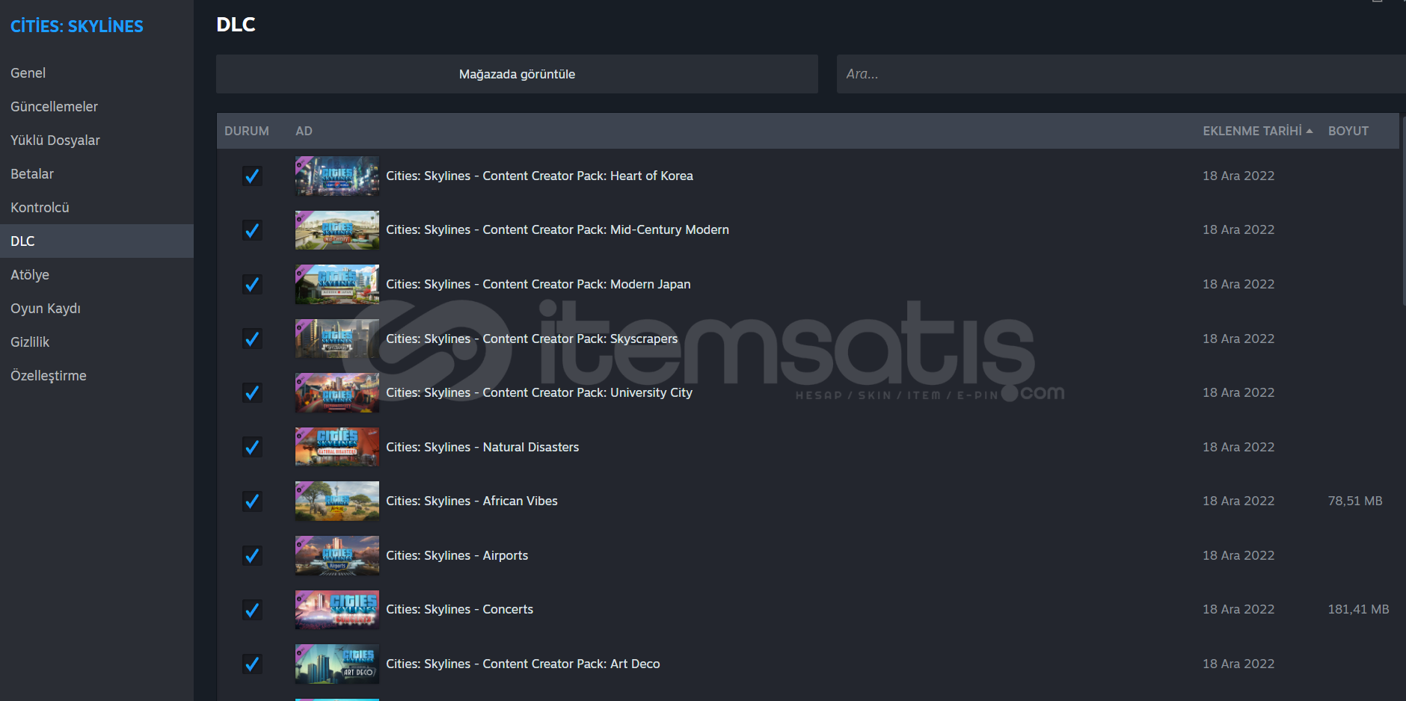
Task: Switch to the Betalar tab
Action: (x=96, y=174)
